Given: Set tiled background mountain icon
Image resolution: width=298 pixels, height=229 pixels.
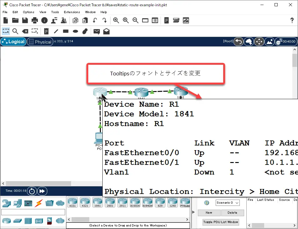Looking at the screenshot, I should point(270,42).
